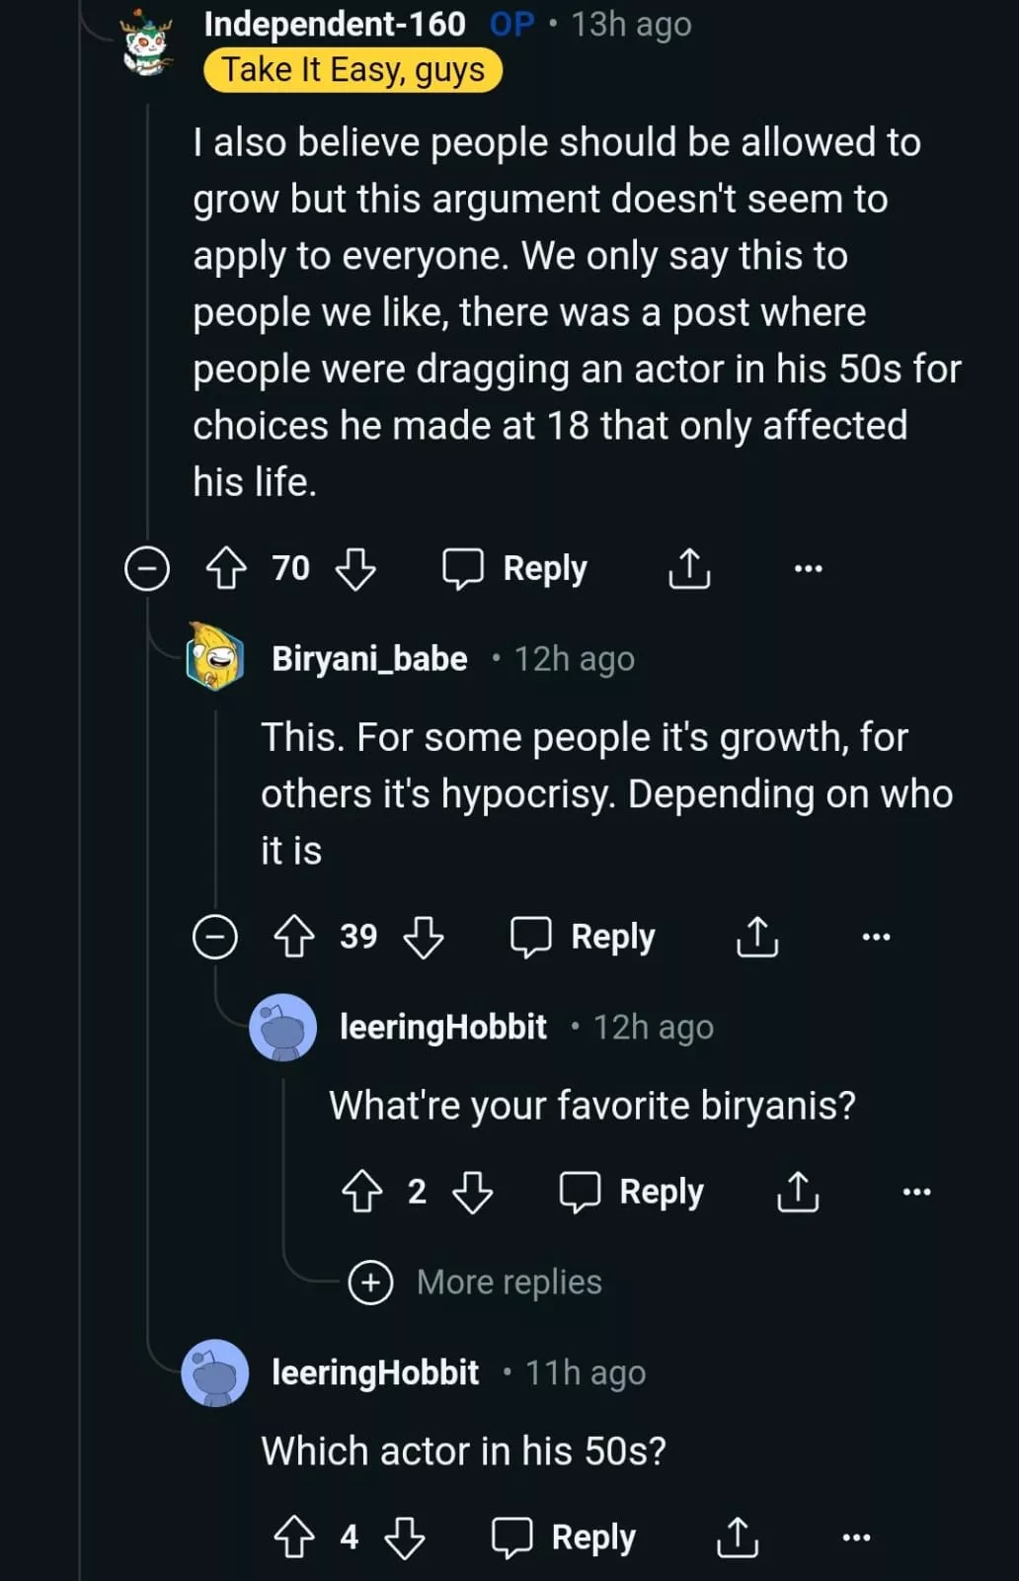Upvote Biryani_babe's comment with 39 points

294,937
